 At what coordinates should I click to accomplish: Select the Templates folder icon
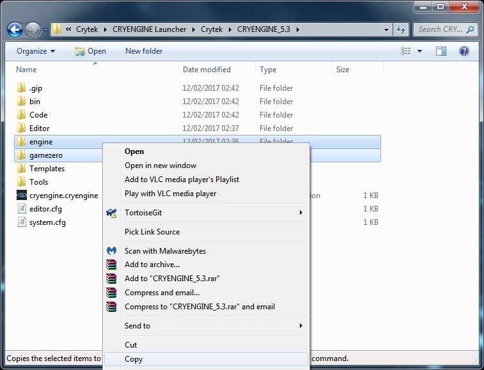(x=21, y=169)
